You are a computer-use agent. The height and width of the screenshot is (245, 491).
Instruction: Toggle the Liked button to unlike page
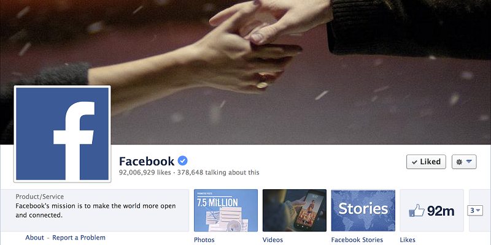pyautogui.click(x=426, y=162)
